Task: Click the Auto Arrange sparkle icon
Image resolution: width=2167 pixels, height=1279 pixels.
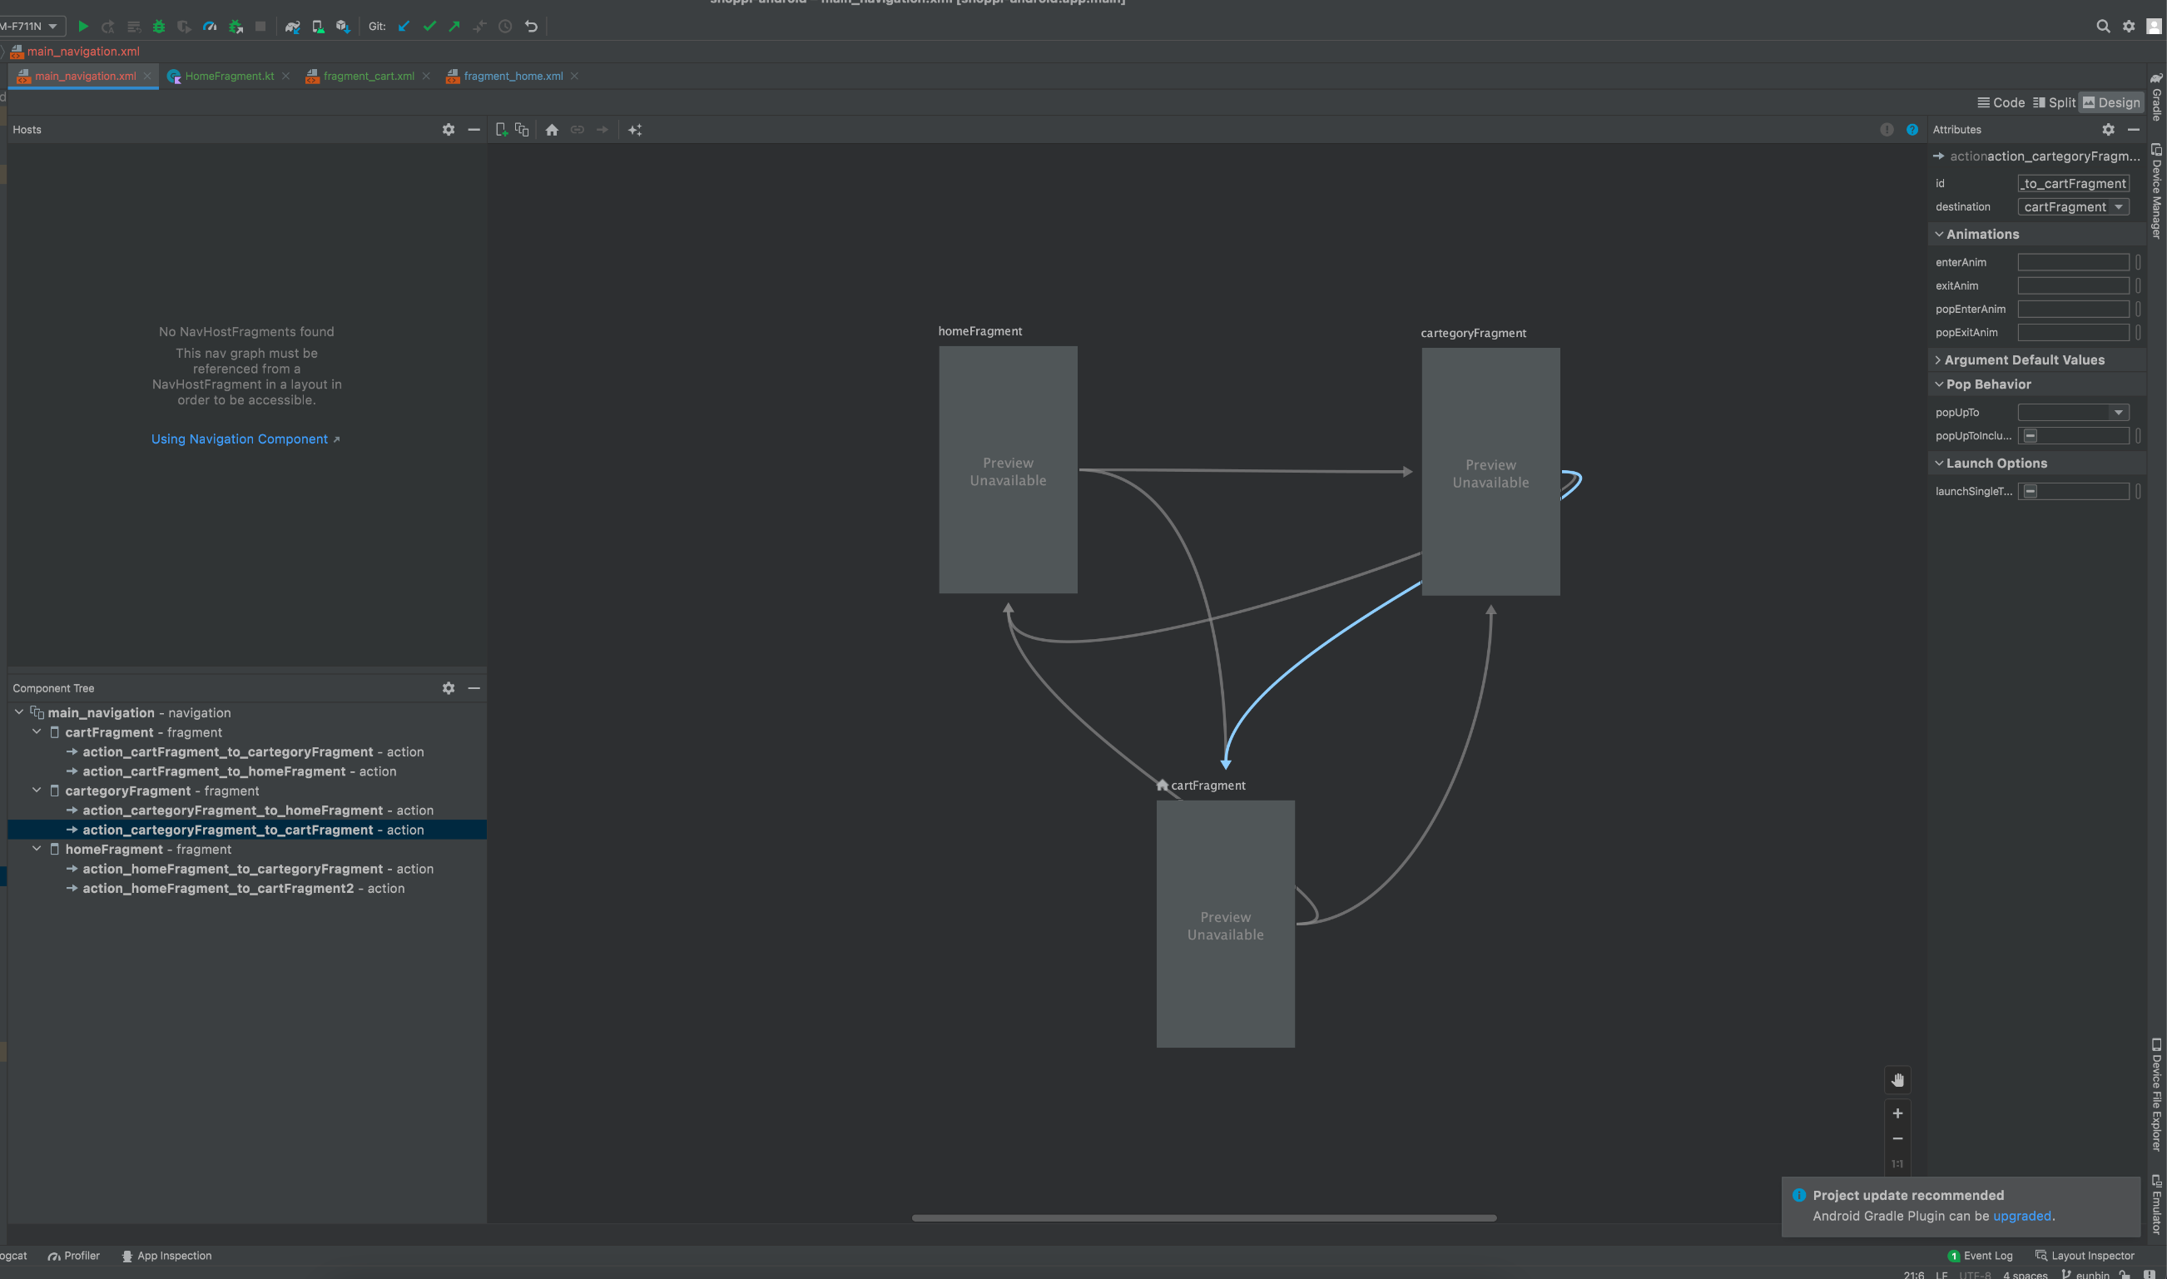Action: [x=635, y=129]
